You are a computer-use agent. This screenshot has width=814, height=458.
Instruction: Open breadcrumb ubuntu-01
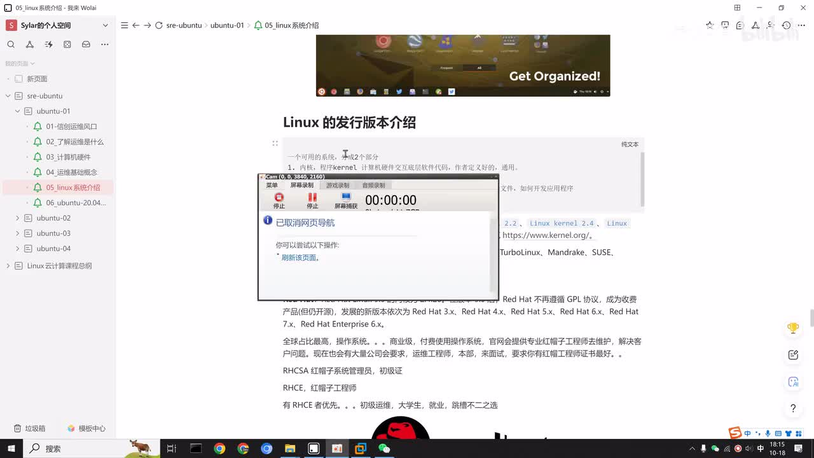tap(227, 25)
